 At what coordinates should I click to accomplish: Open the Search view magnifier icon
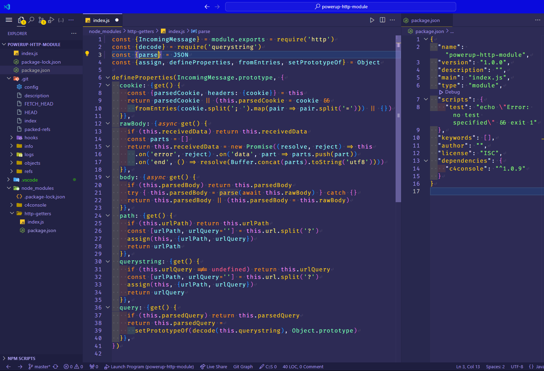31,20
